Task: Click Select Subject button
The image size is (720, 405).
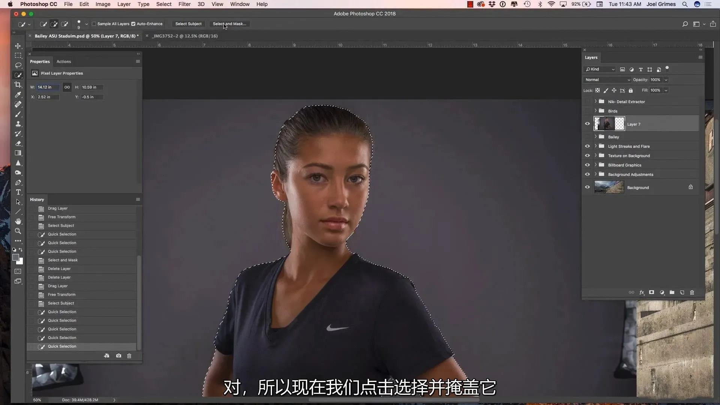Action: point(188,24)
